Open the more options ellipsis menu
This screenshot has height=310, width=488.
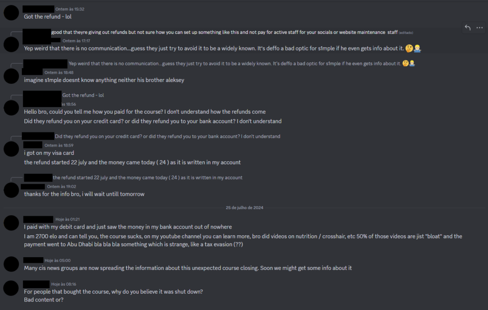coord(479,28)
